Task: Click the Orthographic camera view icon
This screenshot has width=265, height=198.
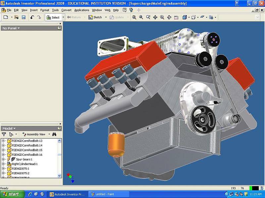Action: 193,17
